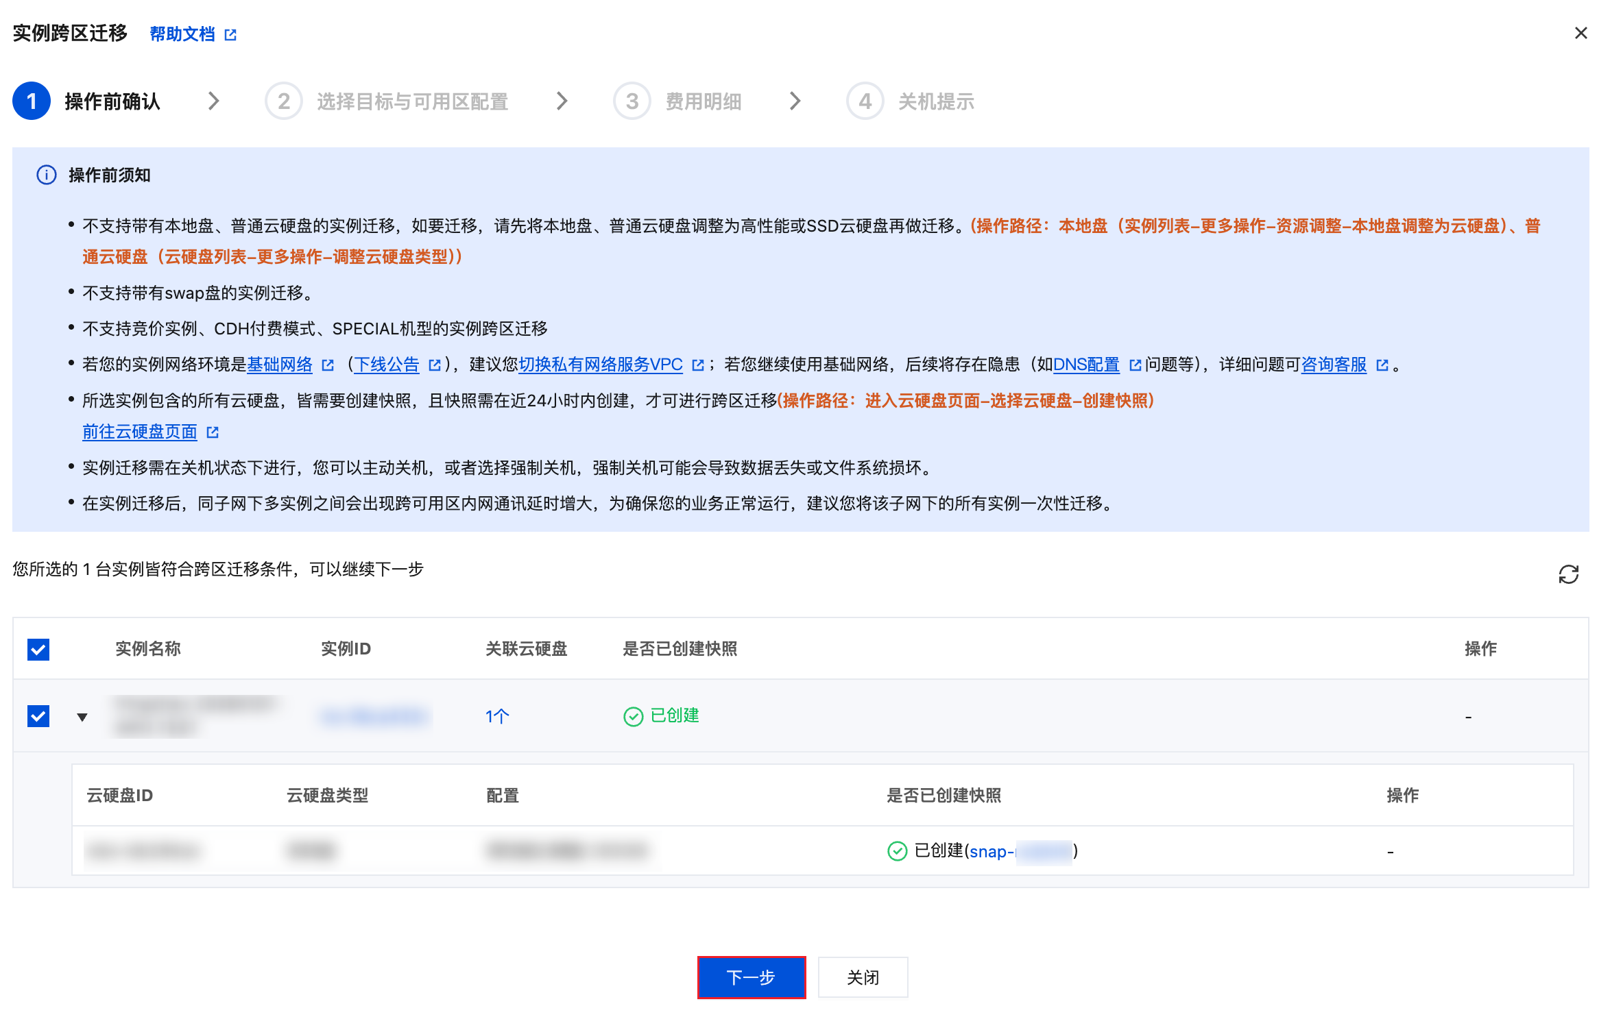1610x1017 pixels.
Task: Click the 关闭 button
Action: coord(863,977)
